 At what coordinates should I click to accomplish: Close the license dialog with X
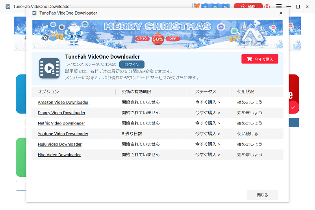(x=281, y=13)
